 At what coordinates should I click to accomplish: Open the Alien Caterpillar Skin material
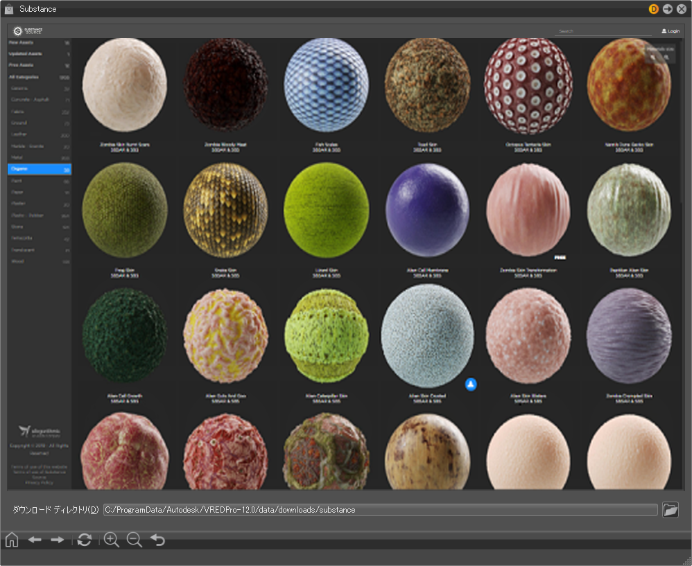327,335
